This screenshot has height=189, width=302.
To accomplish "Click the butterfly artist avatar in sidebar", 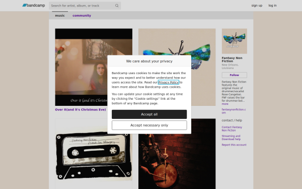I will click(x=235, y=41).
